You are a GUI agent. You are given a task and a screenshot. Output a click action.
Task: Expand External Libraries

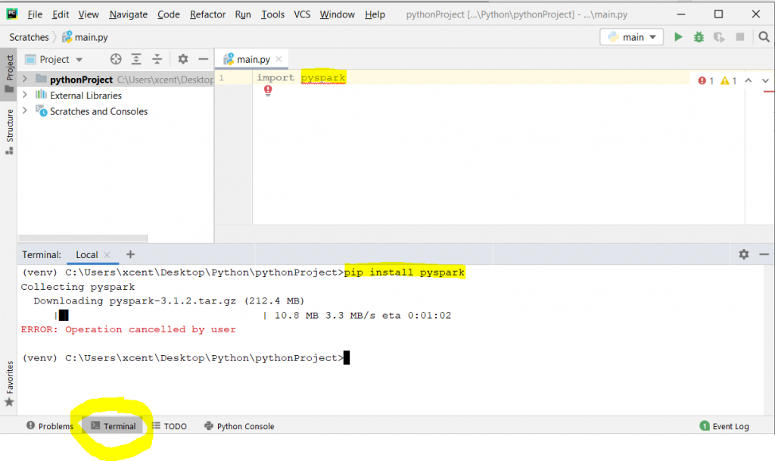[23, 95]
